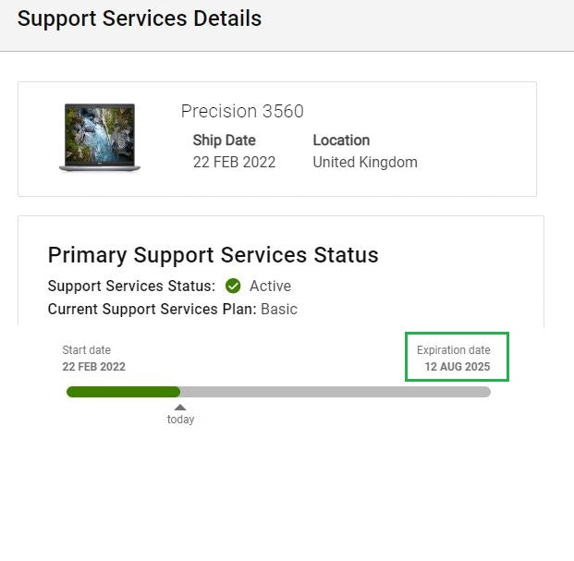Click the gray remaining portion of progress bar
Screen dimensions: 574x561
pyautogui.click(x=336, y=392)
